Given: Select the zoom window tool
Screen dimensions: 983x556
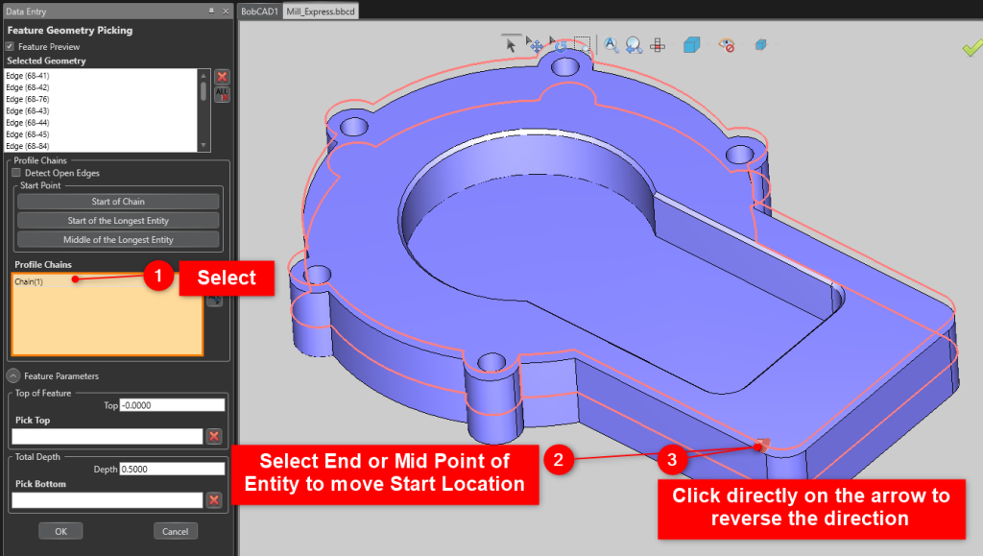Looking at the screenshot, I should 580,43.
